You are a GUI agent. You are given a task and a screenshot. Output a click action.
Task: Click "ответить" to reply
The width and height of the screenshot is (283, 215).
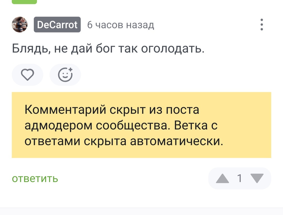tap(35, 179)
